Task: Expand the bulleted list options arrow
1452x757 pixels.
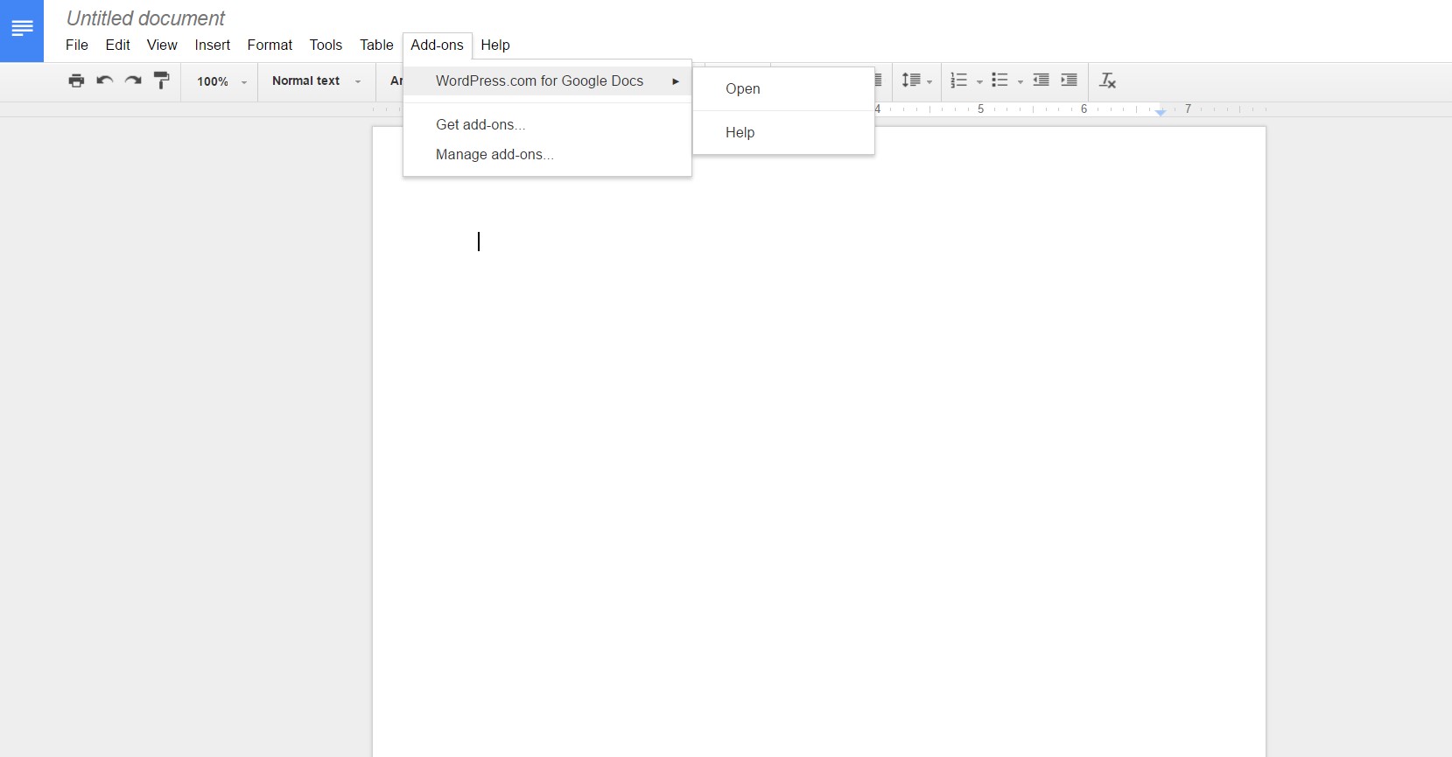Action: (1021, 81)
